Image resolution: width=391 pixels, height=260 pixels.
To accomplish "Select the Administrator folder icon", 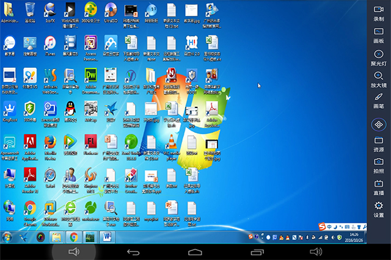I will (10, 12).
